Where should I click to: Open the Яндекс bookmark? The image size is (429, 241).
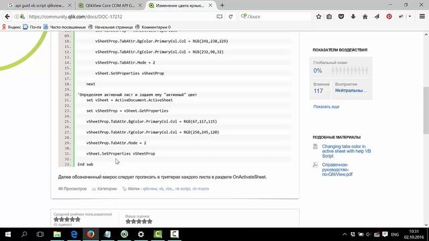[x=11, y=27]
